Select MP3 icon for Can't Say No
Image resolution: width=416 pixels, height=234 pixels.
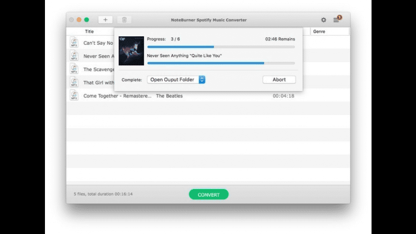pos(74,43)
